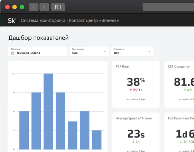Open the Average Speed of Answer card

pyautogui.click(x=136, y=132)
